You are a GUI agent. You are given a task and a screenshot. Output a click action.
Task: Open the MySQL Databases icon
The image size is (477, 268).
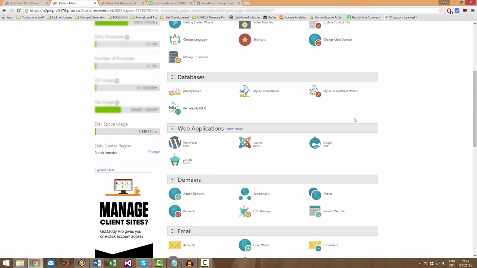(245, 91)
